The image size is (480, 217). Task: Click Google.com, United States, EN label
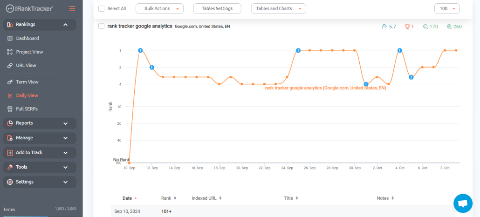pyautogui.click(x=202, y=27)
